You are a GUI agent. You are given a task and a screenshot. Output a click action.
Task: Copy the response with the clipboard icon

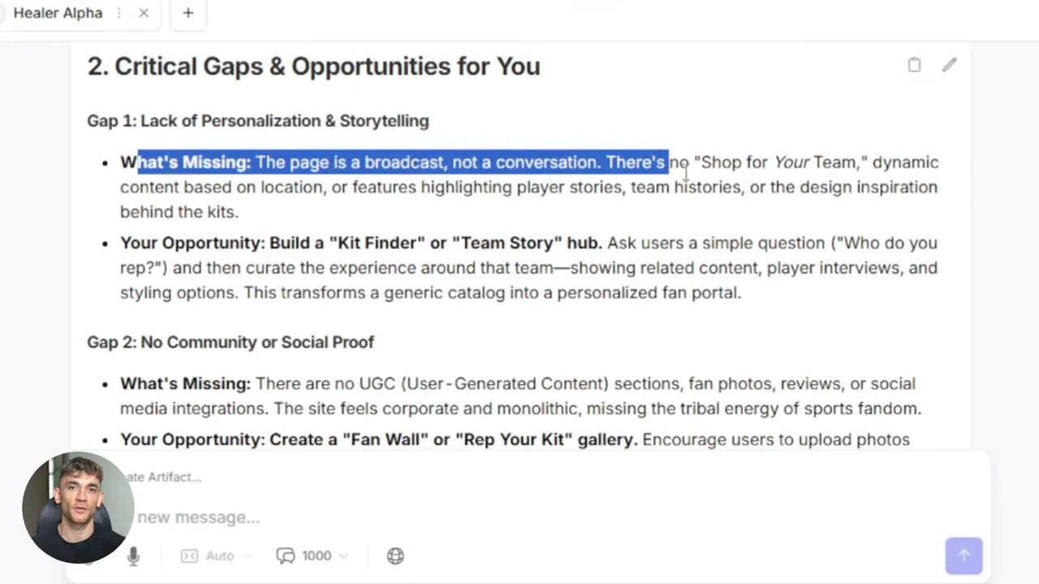tap(914, 65)
